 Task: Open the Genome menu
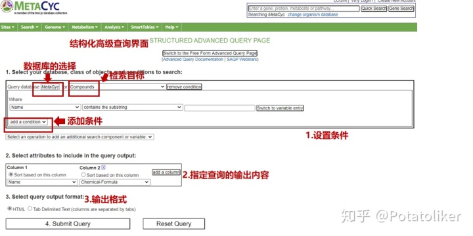[x=55, y=27]
